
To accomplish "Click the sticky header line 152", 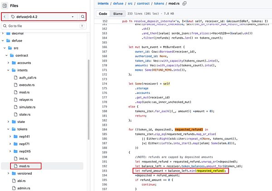I will (x=183, y=21).
